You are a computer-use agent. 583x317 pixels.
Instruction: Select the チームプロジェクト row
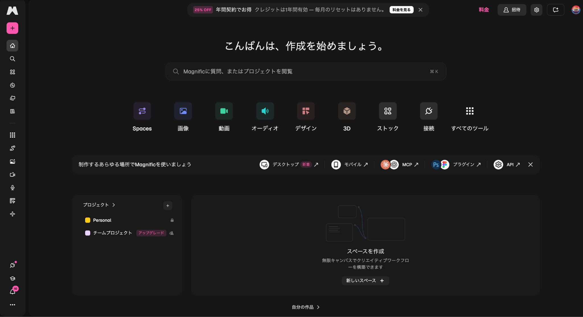pos(129,233)
